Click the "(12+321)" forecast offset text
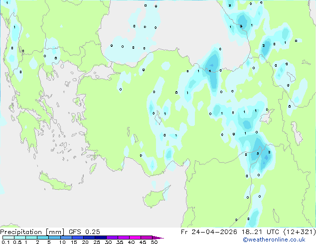This screenshot has height=244, width=316. (300, 232)
